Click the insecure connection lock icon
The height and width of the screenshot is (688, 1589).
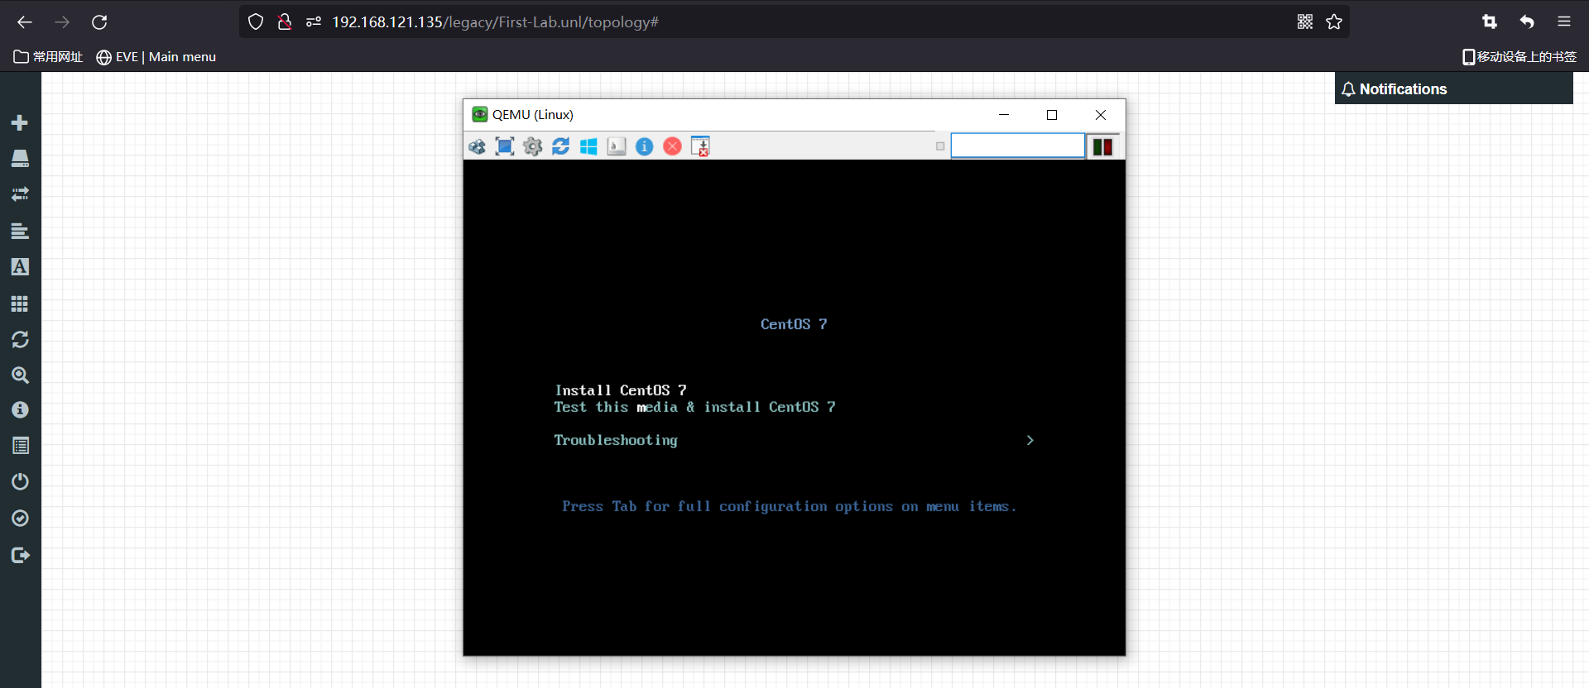pos(285,22)
